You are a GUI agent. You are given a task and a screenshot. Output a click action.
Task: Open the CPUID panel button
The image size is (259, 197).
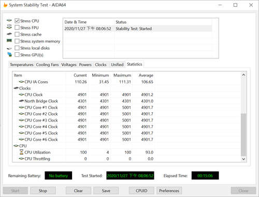point(141,191)
